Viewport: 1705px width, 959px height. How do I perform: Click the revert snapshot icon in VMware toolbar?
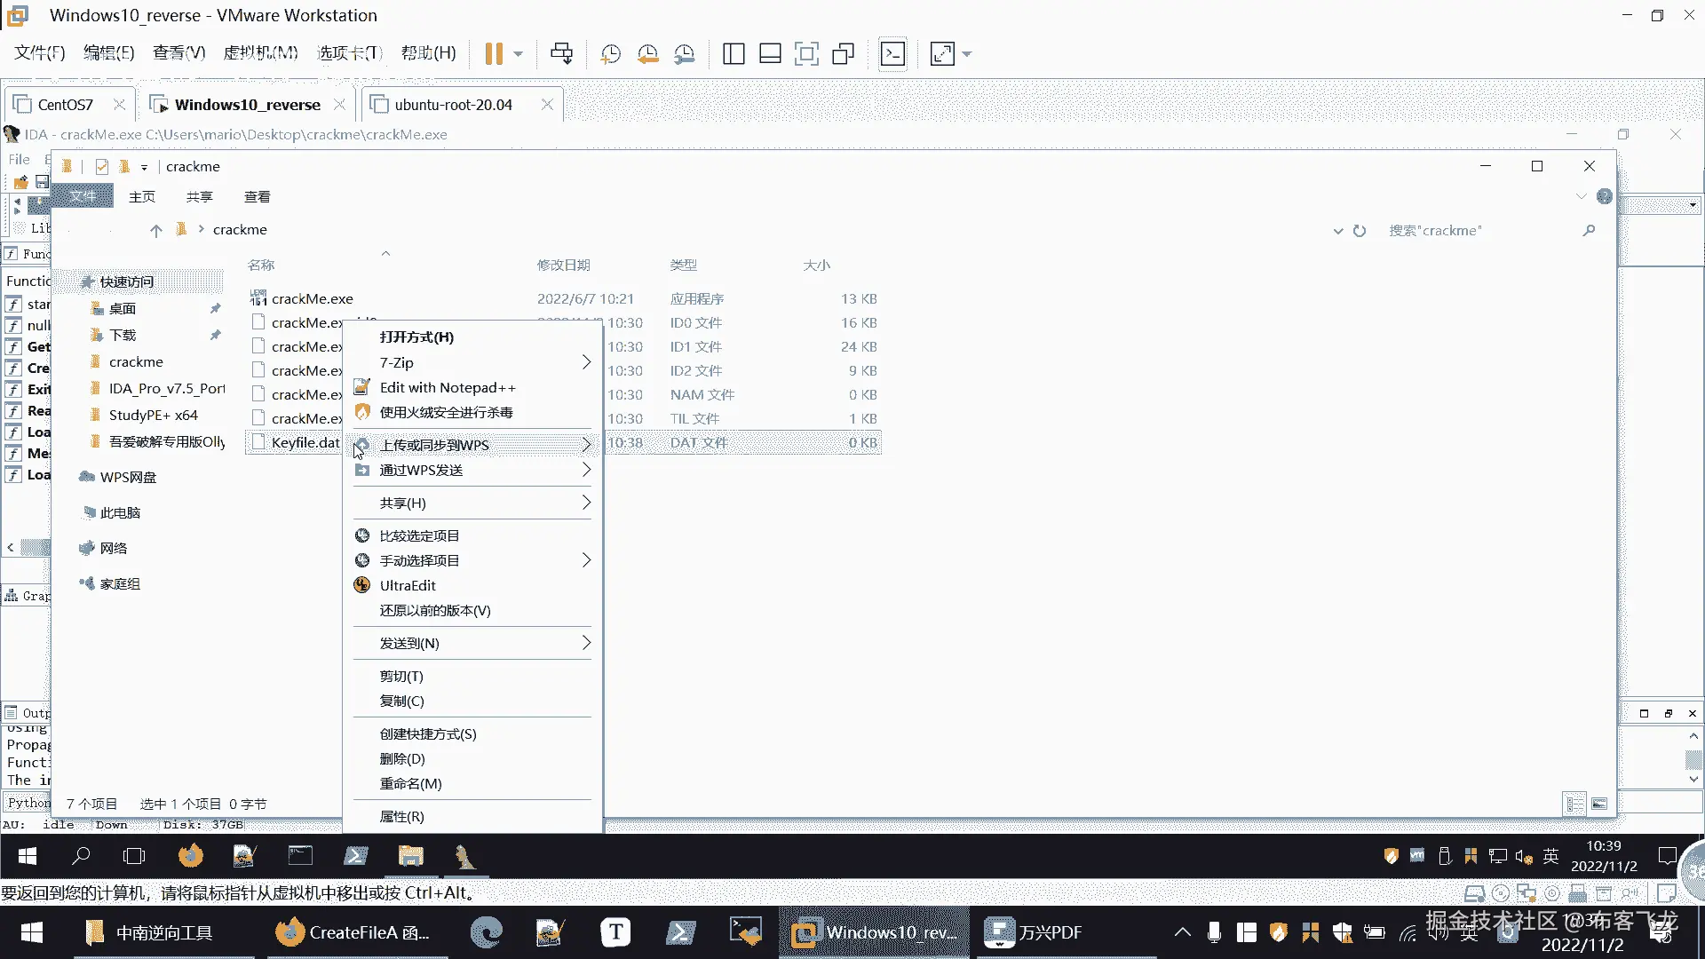647,54
